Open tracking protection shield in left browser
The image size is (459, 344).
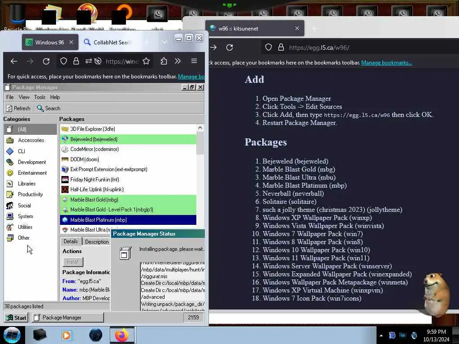point(64,61)
